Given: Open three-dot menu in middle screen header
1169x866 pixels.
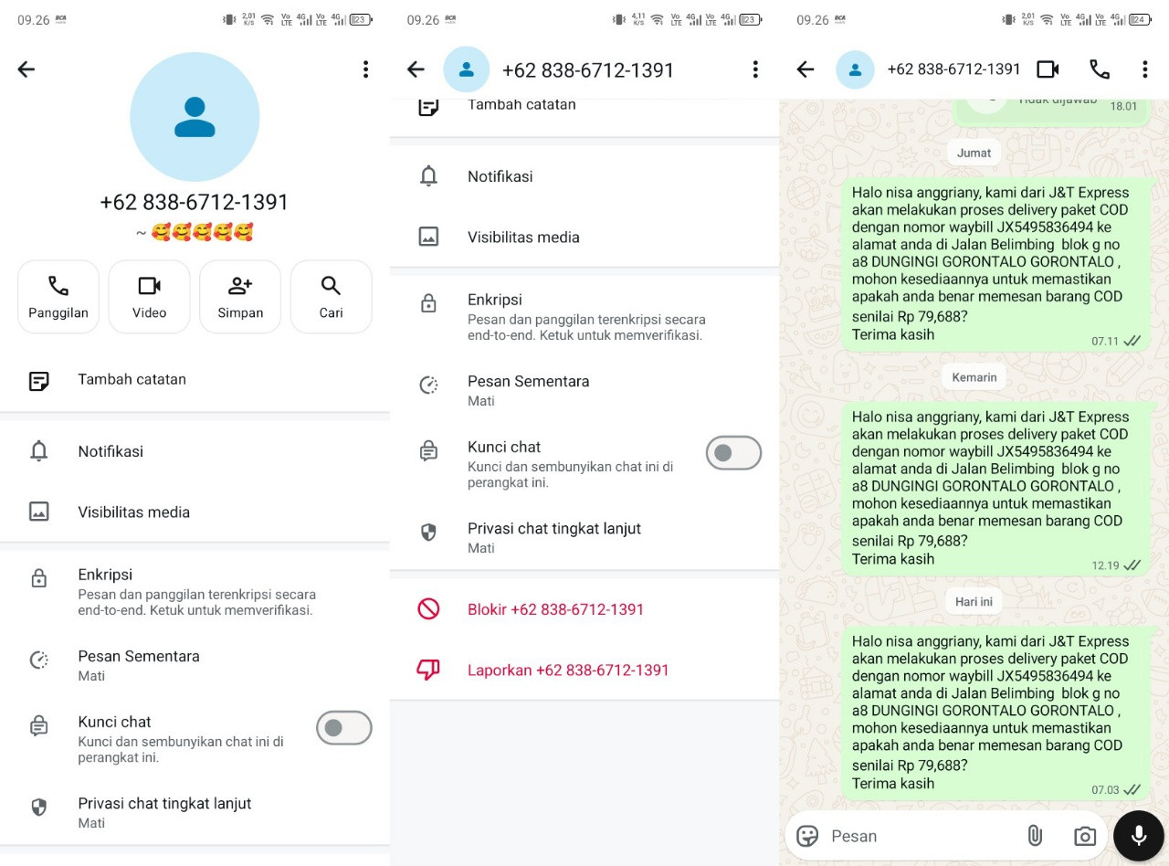Looking at the screenshot, I should 755,69.
